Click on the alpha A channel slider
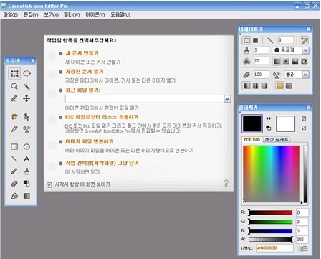 point(270,240)
